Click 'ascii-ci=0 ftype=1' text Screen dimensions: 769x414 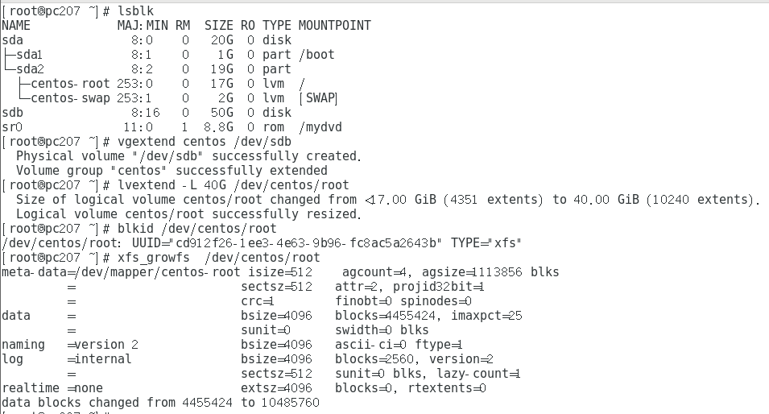click(x=399, y=345)
